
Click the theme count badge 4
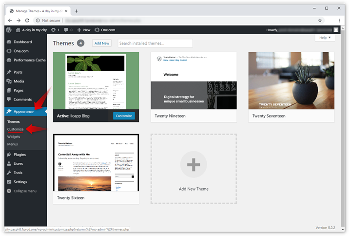tap(80, 43)
